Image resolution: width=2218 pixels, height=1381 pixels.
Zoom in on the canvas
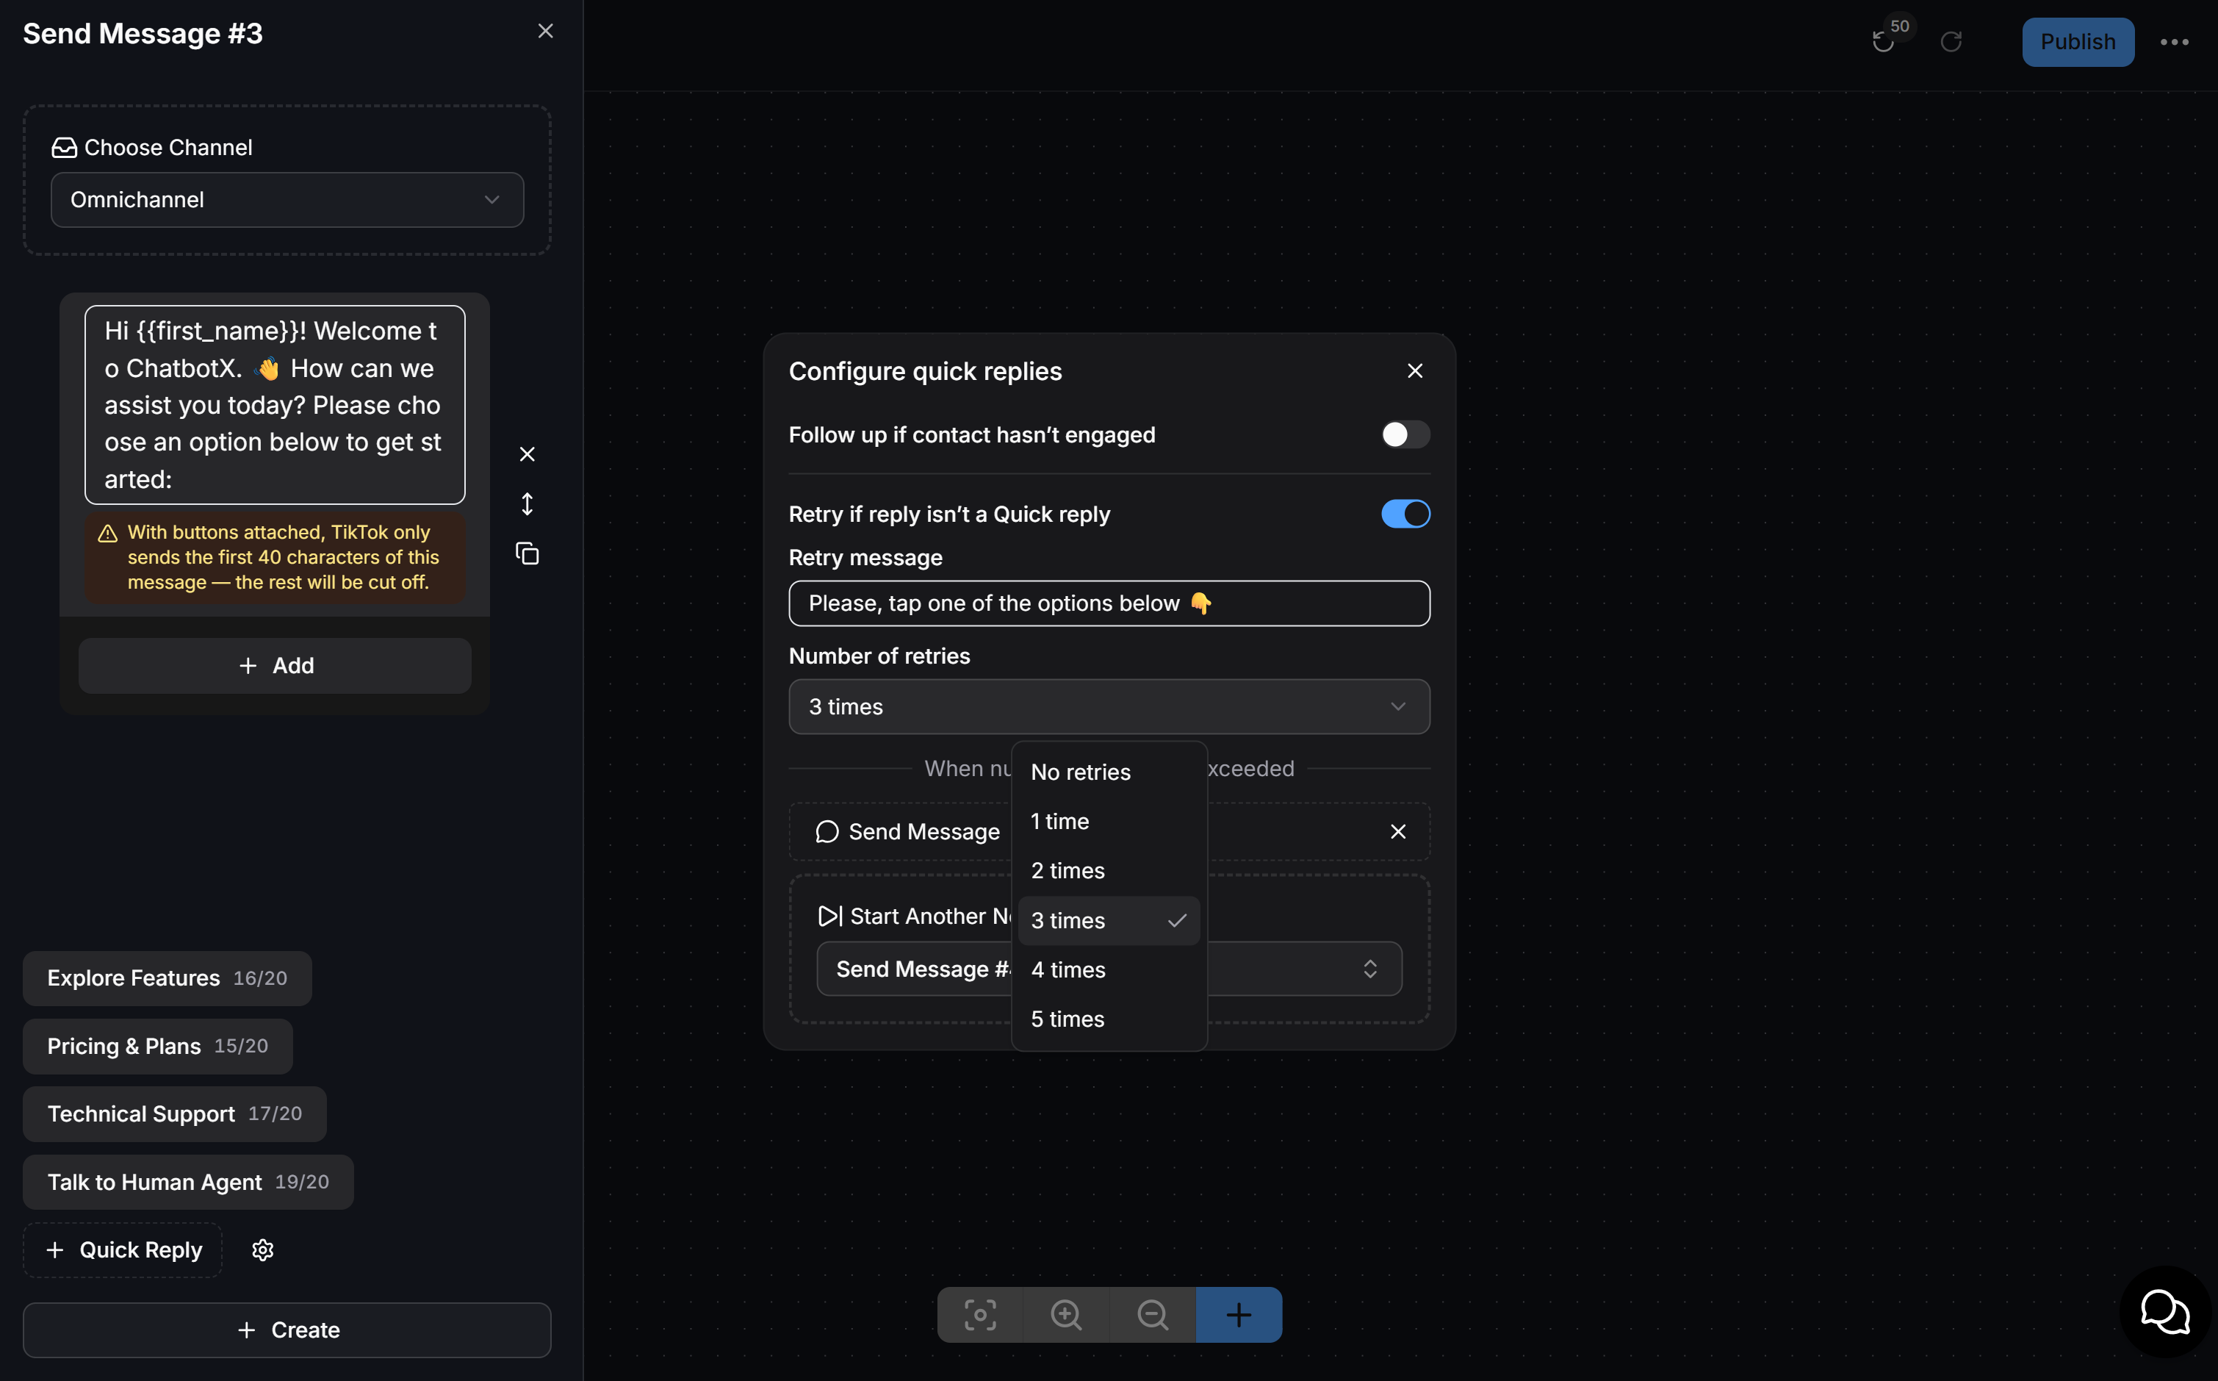click(1066, 1316)
